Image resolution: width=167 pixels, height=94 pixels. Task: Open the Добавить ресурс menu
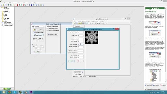(x=13, y=3)
